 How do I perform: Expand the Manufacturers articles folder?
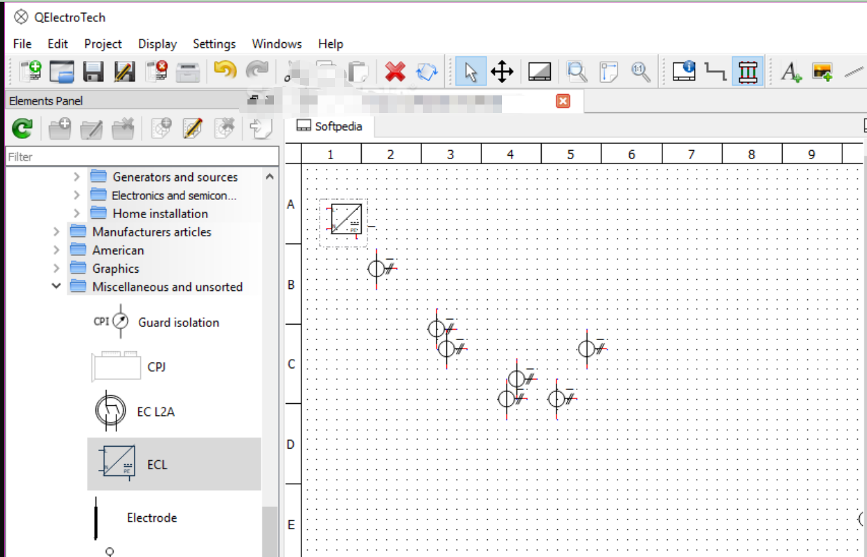[56, 232]
